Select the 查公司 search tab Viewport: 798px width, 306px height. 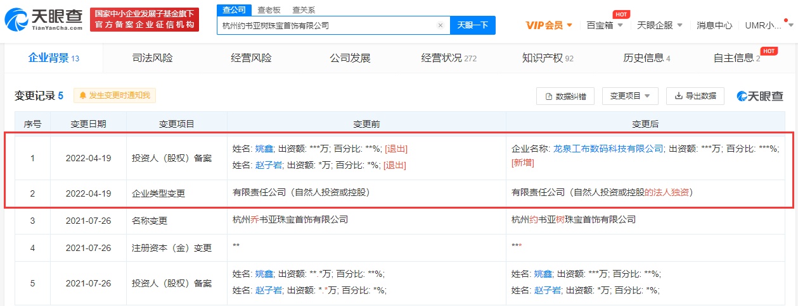[x=233, y=9]
